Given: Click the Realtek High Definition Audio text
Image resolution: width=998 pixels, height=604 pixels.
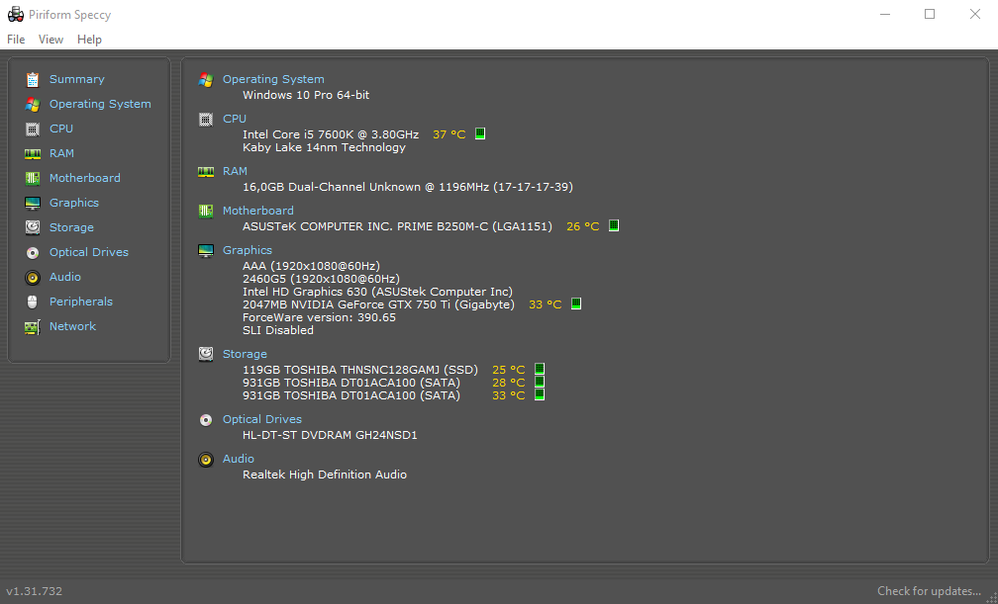Looking at the screenshot, I should click(325, 475).
